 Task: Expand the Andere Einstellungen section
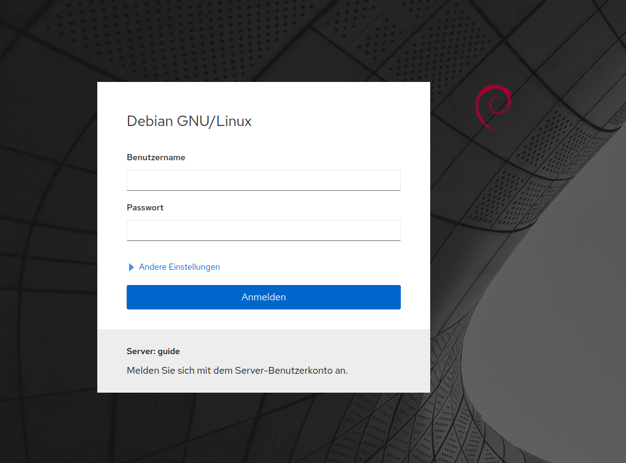click(174, 267)
